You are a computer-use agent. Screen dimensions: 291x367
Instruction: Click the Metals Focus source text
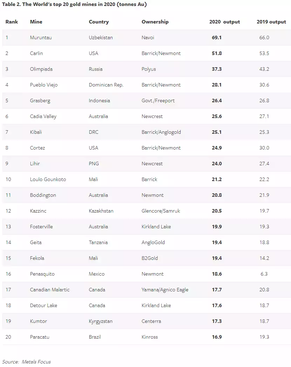(36, 362)
